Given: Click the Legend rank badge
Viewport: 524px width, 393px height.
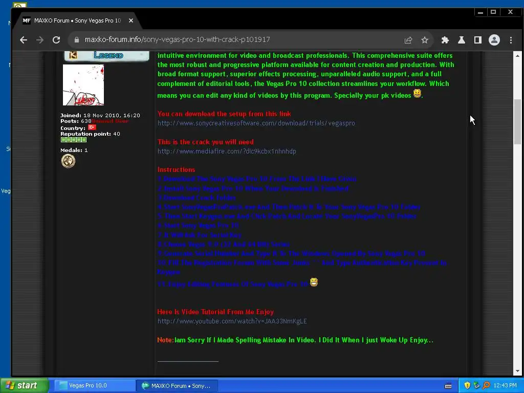Looking at the screenshot, I should click(x=106, y=55).
